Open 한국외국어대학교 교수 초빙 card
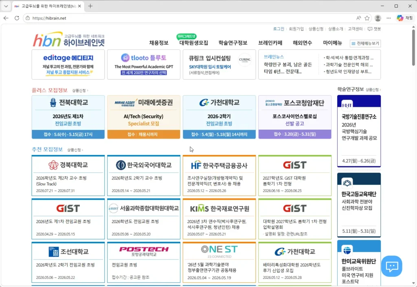The height and width of the screenshot is (287, 417). tap(144, 176)
